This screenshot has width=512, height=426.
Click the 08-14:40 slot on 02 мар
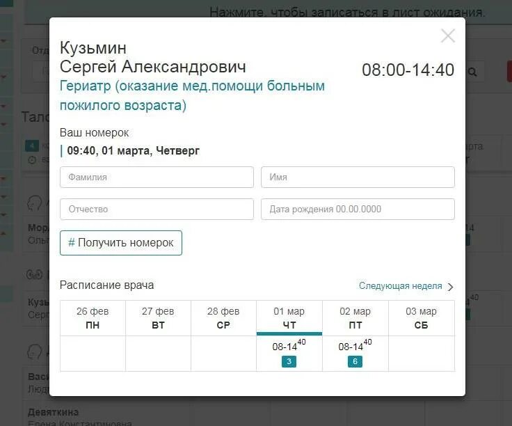(355, 345)
